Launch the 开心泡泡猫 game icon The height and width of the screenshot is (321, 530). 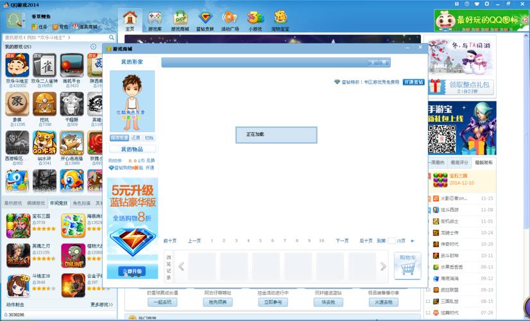[72, 143]
